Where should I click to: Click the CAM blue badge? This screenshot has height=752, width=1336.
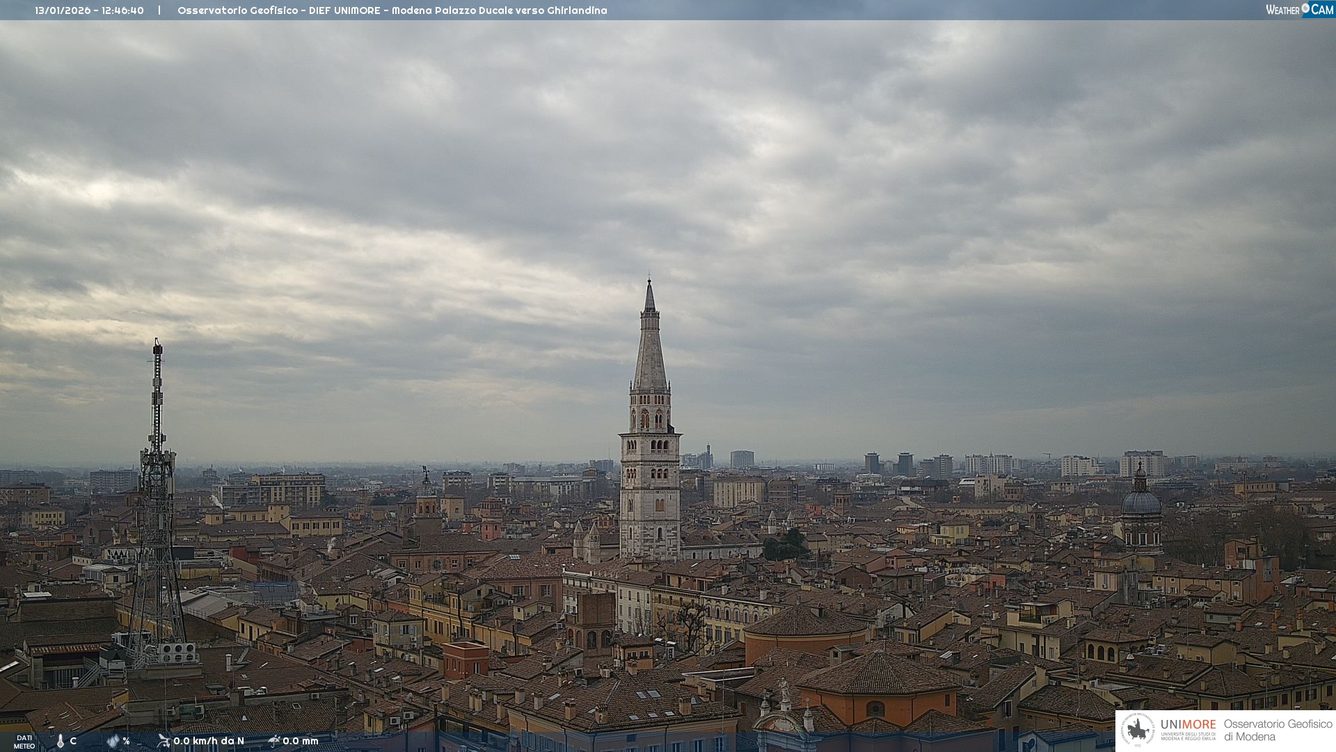tap(1321, 9)
